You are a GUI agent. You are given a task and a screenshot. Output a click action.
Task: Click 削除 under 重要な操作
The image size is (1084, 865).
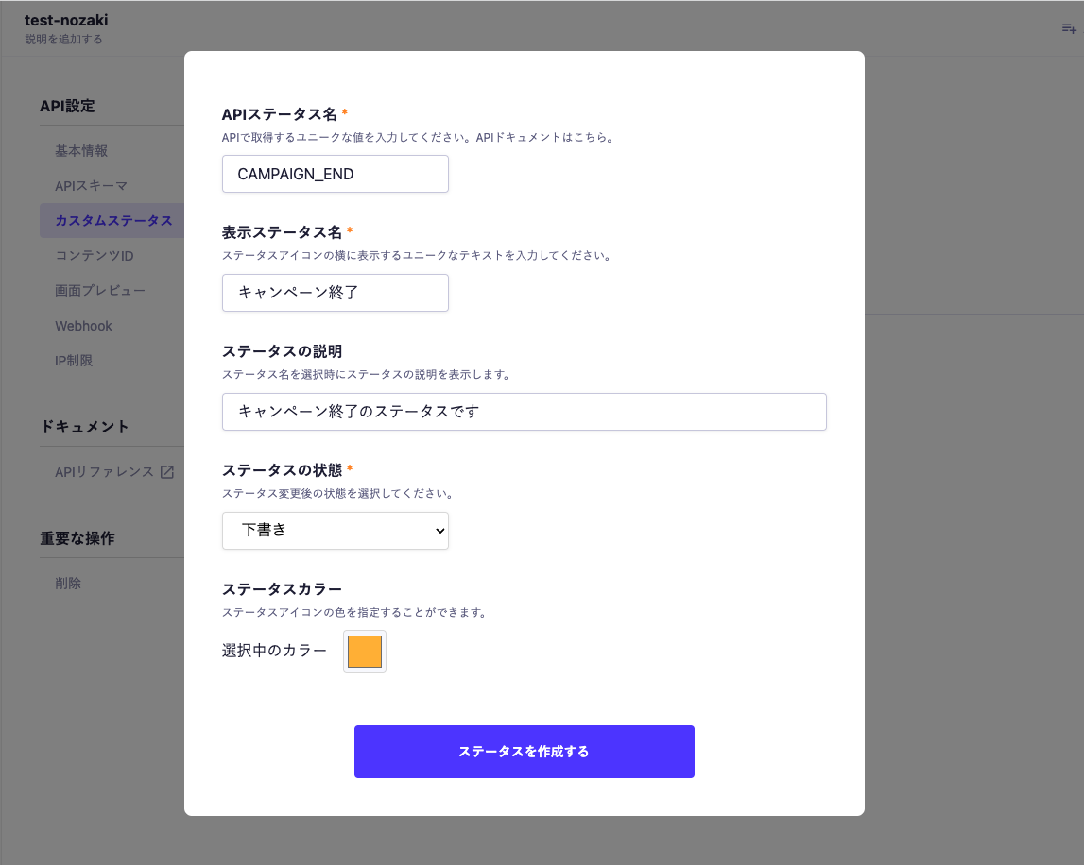(x=68, y=584)
